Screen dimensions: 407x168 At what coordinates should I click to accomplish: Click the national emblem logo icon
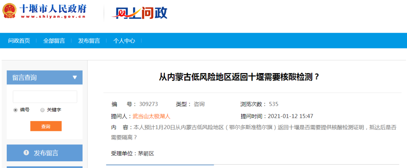(x=9, y=11)
